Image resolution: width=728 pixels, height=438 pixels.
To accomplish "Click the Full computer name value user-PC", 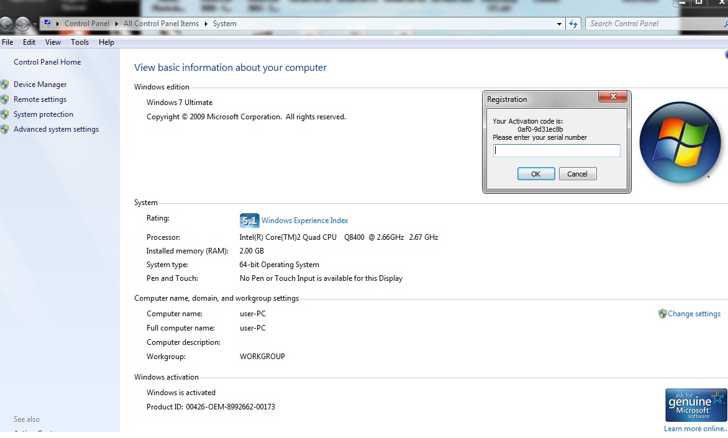I will pyautogui.click(x=253, y=328).
